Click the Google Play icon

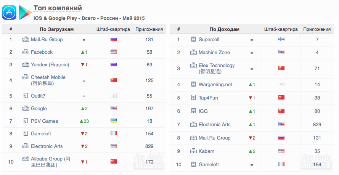tap(25, 12)
